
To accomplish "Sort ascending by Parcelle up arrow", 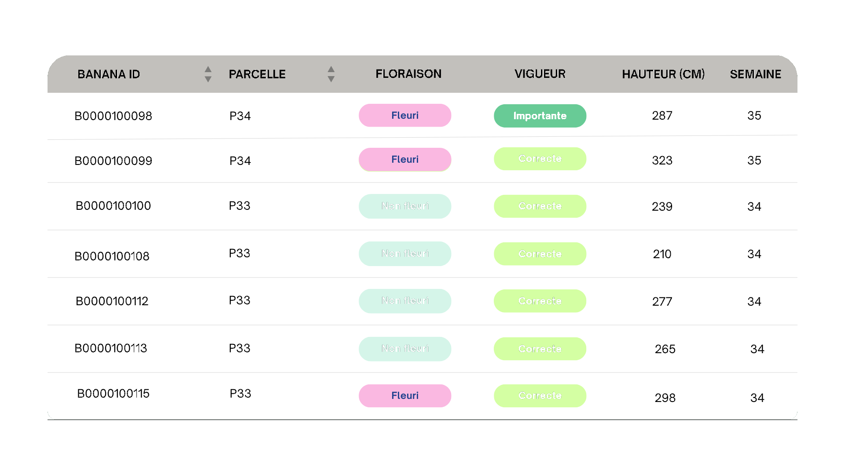I will [x=331, y=69].
